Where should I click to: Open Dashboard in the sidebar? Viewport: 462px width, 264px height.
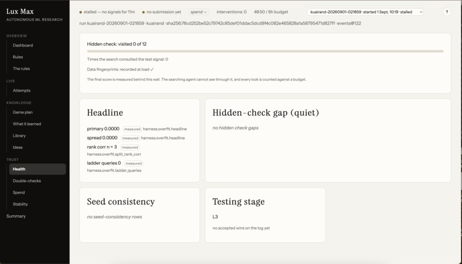(x=23, y=45)
